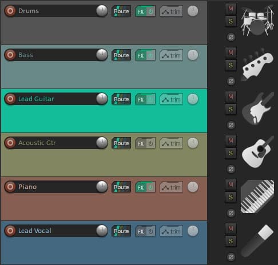Toggle FX power button on Lead Vocal track
278x265 pixels.
tap(150, 231)
